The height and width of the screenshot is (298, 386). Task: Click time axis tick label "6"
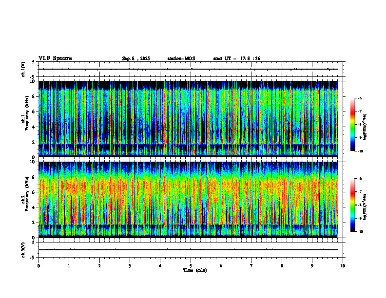point(221,266)
